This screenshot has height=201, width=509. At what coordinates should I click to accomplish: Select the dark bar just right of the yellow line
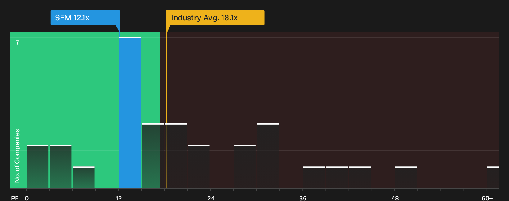click(176, 156)
